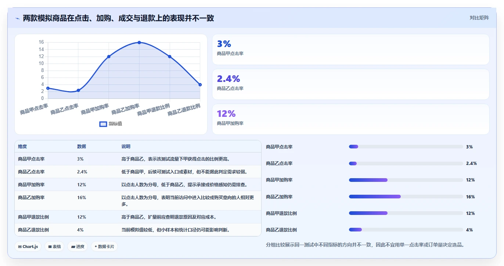Select the 商品甲点击率 table row name
Screen dimensions: 504x266
(x=31, y=159)
